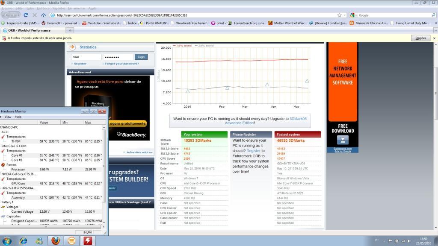This screenshot has height=246, width=438.
Task: Click the Login button
Action: click(141, 57)
